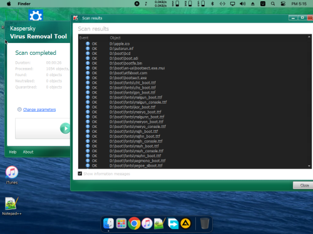Screen dimensions: 313x234
Task: Click scrollbar down arrow in results list
Action: pos(309,166)
